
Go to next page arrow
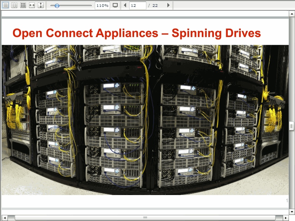(169, 5)
